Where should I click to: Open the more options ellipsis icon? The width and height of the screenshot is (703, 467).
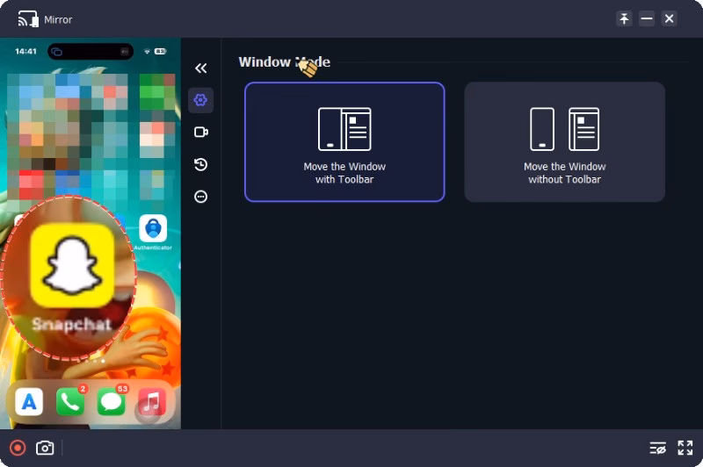(x=201, y=197)
